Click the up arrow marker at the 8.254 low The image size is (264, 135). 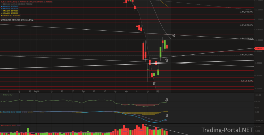pyautogui.click(x=154, y=83)
